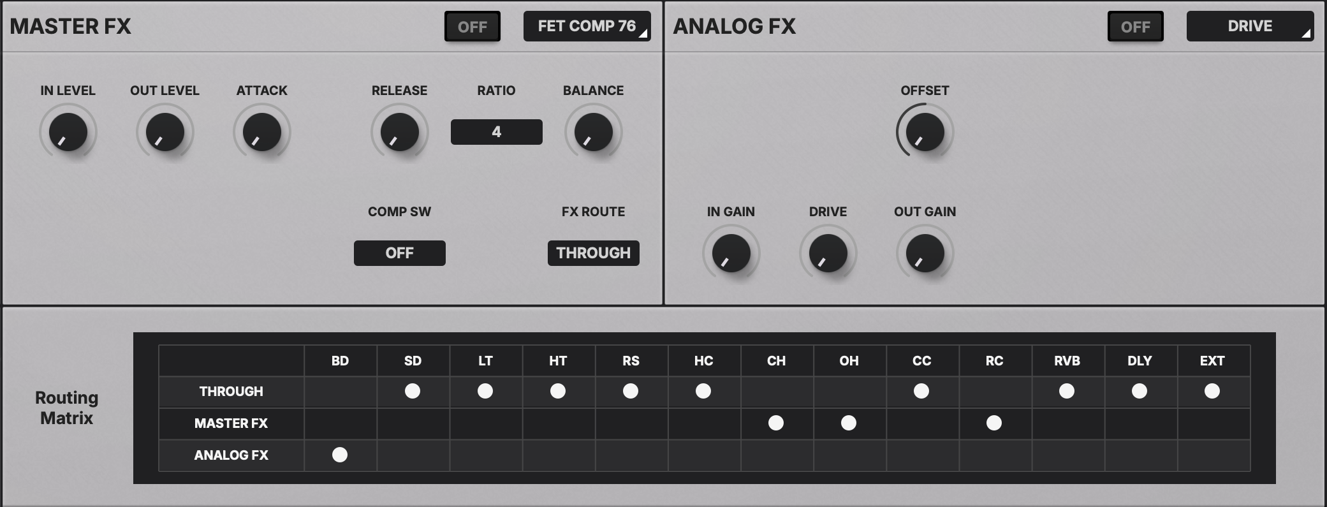Click the OUT GAIN knob

pos(925,253)
